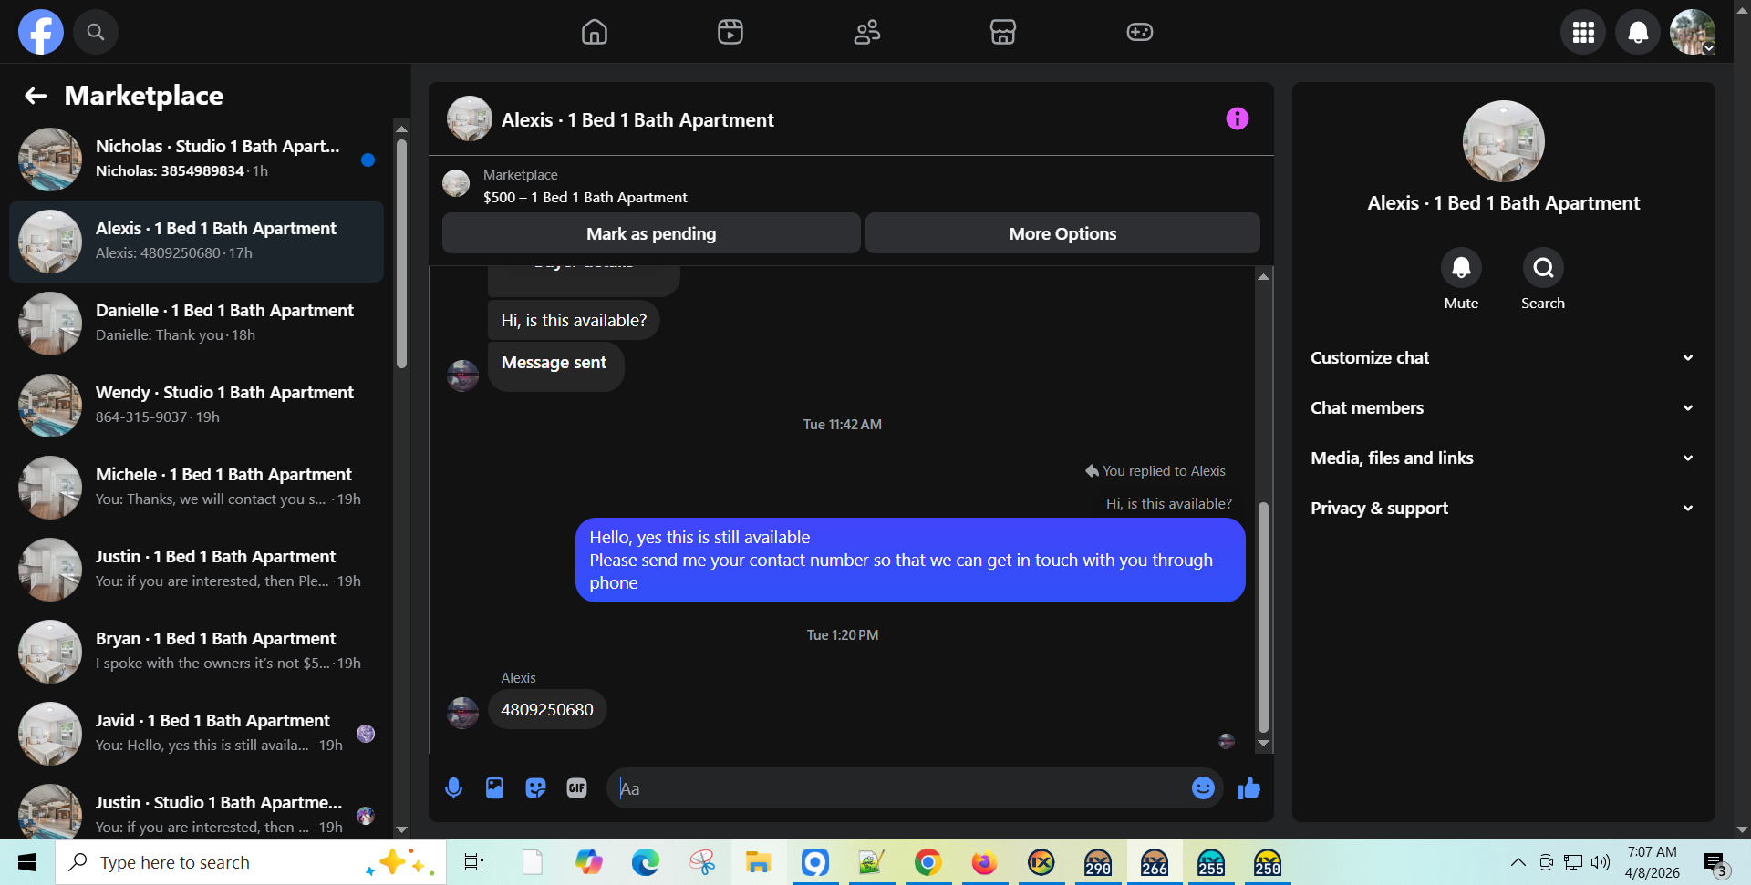
Task: Show hidden tray icons chevron
Action: (1518, 862)
